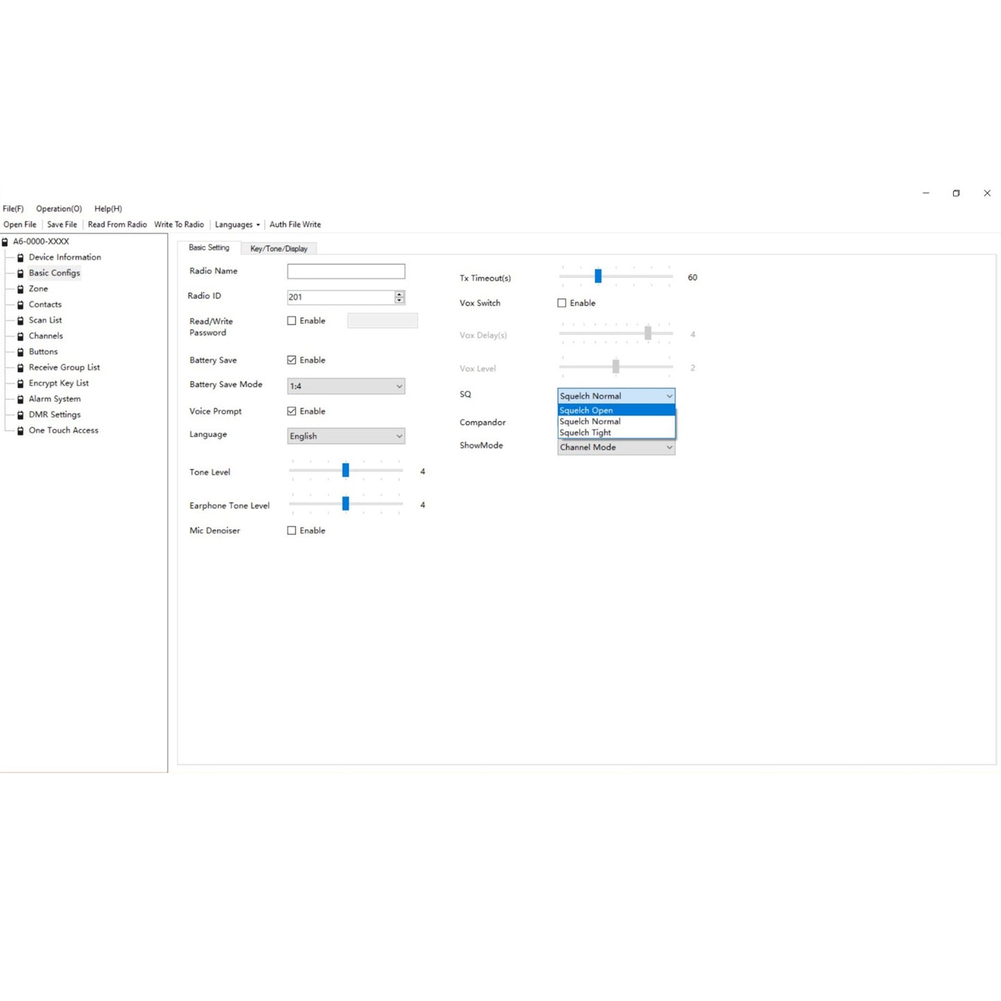Click into the Radio Name text field
Screen dimensions: 1001x1001
346,272
